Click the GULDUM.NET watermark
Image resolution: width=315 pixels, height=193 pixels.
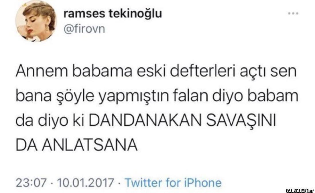point(300,190)
